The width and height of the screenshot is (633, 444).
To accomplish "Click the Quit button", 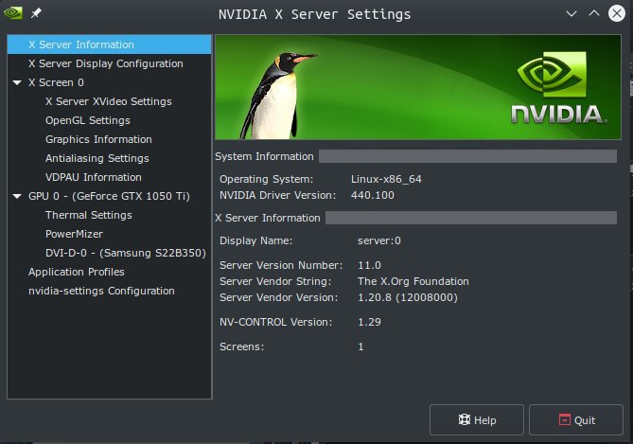I will pyautogui.click(x=576, y=420).
